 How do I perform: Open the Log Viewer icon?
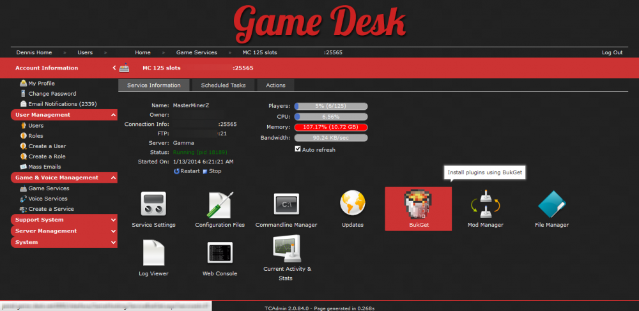[153, 254]
